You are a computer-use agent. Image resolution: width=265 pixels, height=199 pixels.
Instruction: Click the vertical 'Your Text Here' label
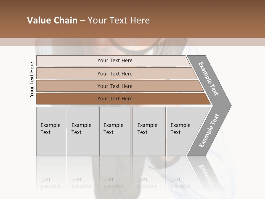click(x=32, y=79)
